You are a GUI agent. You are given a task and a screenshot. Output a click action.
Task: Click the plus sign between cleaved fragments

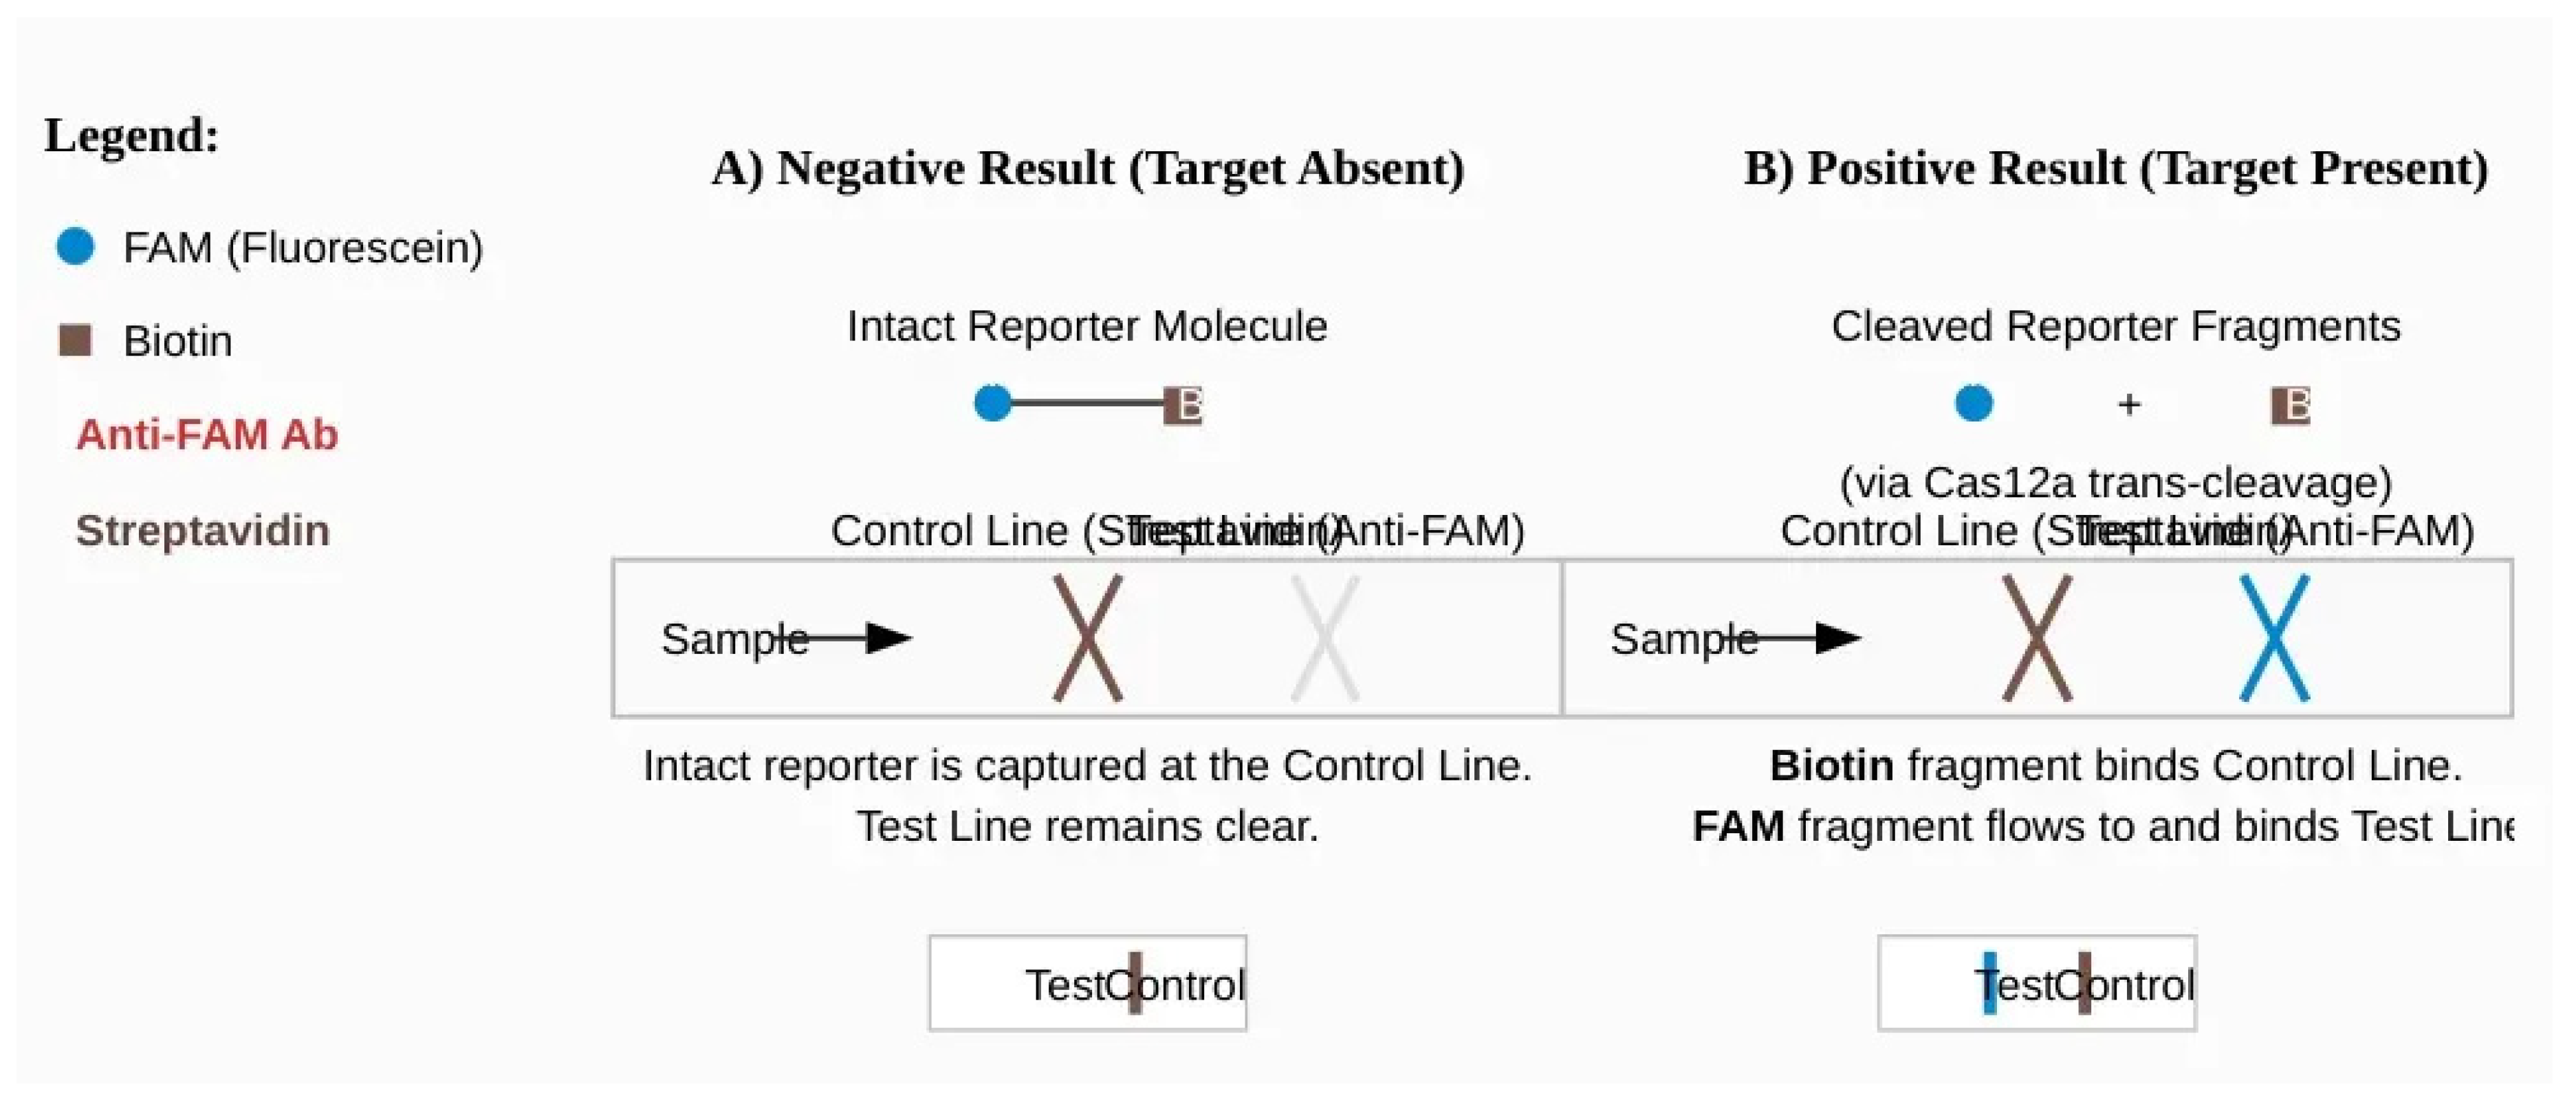pos(2129,404)
